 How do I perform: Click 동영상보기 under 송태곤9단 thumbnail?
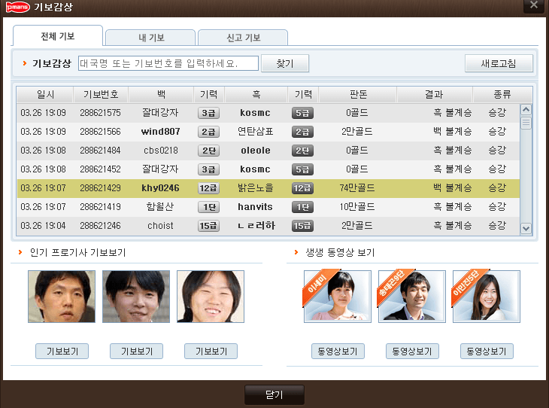click(x=412, y=352)
